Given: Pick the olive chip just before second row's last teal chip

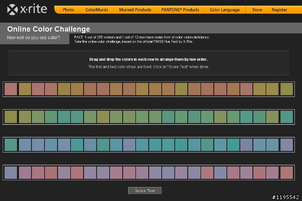Looking at the screenshot, I should (x=272, y=117).
